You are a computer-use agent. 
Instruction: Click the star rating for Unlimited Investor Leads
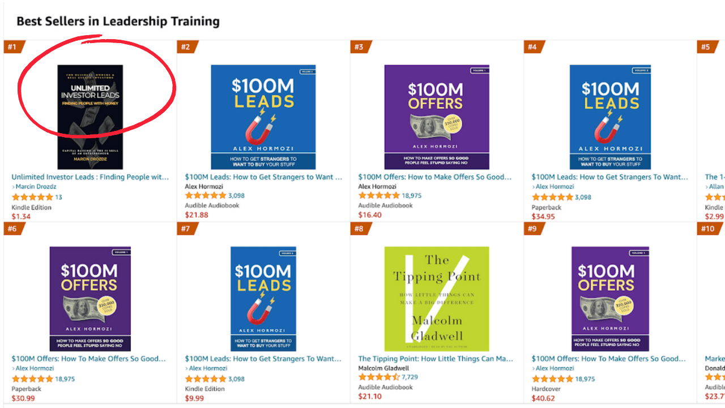click(x=32, y=197)
